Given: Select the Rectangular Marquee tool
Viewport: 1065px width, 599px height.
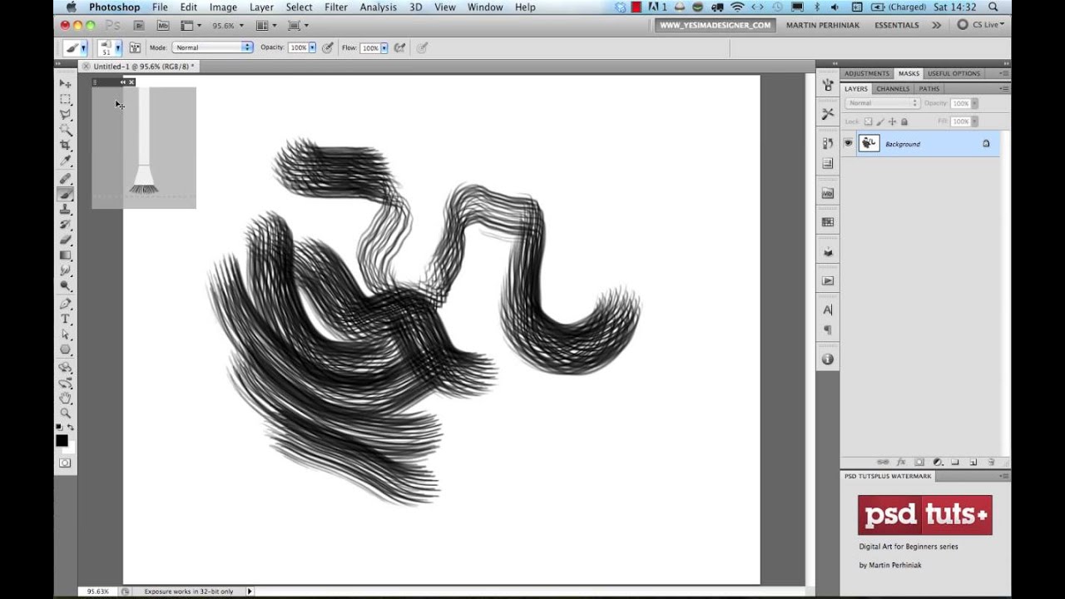Looking at the screenshot, I should (x=65, y=99).
